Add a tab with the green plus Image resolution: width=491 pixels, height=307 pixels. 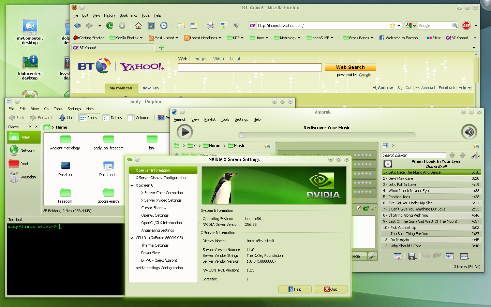pos(162,47)
